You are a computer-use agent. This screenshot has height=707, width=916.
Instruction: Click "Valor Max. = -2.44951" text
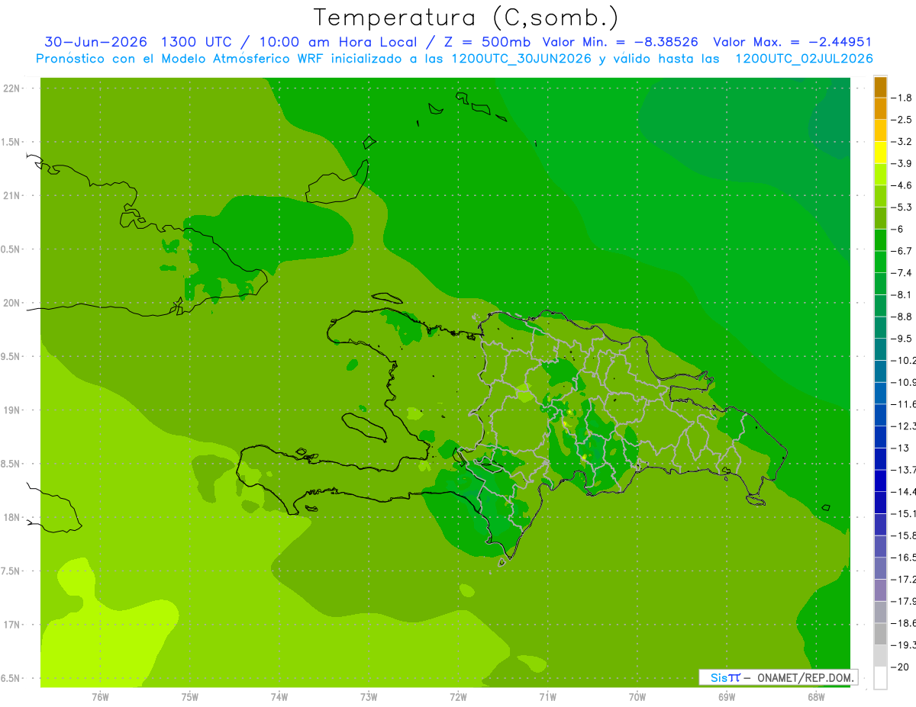[792, 42]
